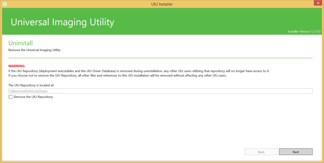The image size is (324, 163).
Task: Click warning line starting 'If the UIU Repository (deployment'
Action: [139, 71]
